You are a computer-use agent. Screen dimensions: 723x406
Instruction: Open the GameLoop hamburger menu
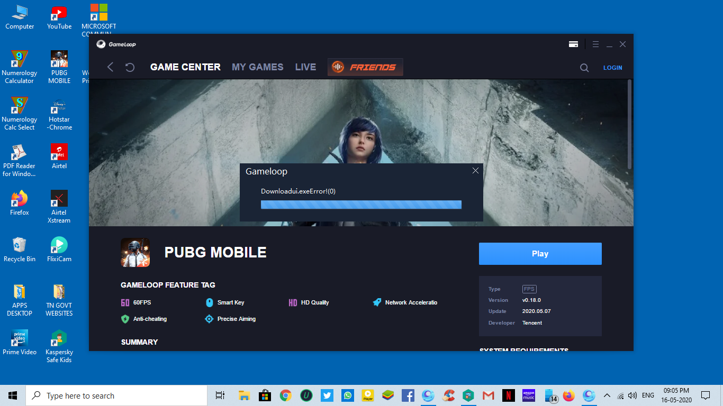click(x=595, y=44)
